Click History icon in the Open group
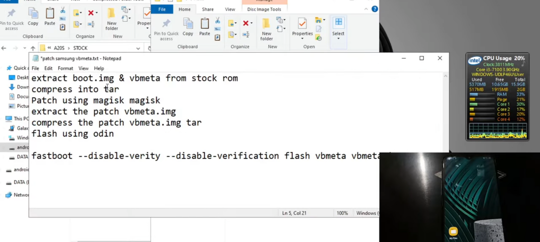 coord(318,38)
